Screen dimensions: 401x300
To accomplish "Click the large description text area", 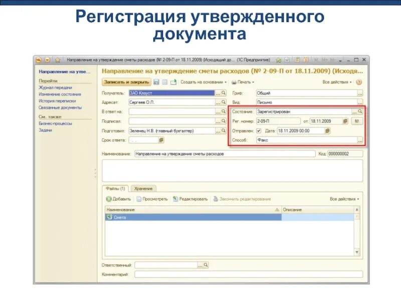I will [x=232, y=170].
